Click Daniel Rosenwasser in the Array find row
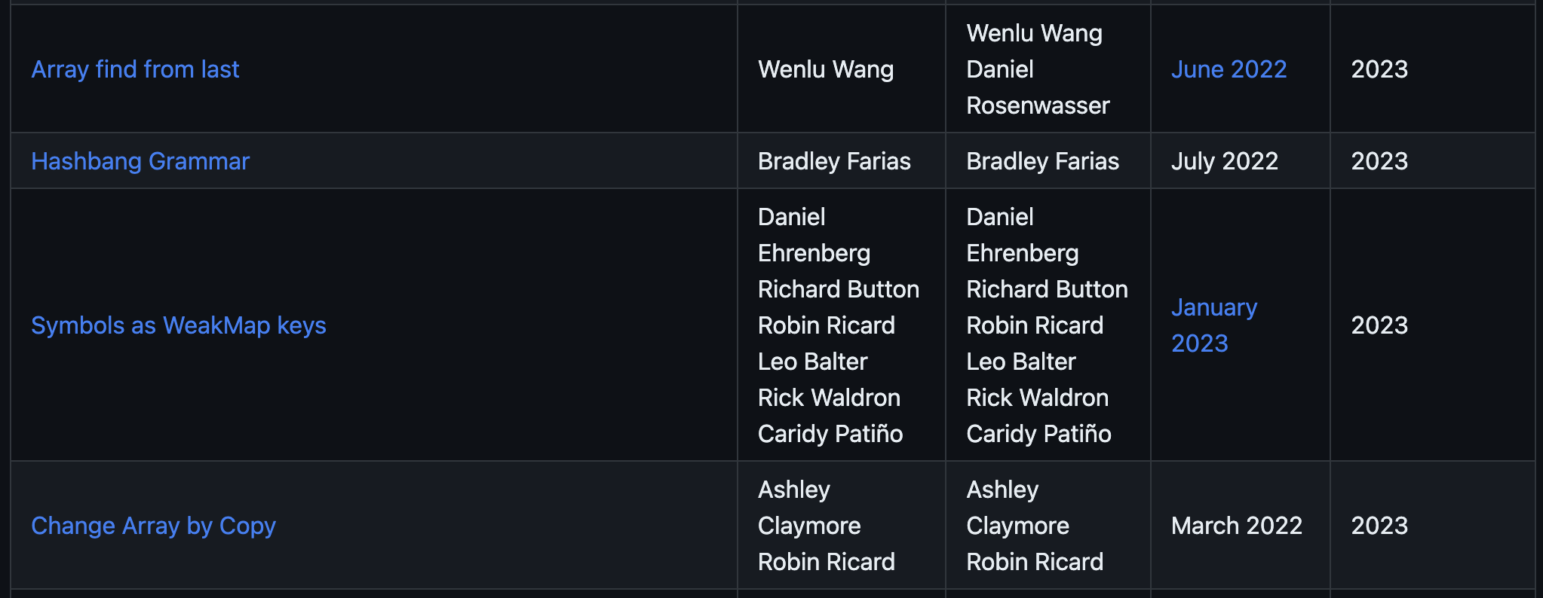The image size is (1543, 598). 1038,87
